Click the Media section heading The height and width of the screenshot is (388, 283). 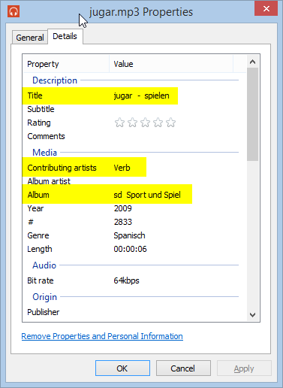point(44,153)
